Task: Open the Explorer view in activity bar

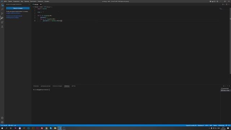Action: (2, 5)
